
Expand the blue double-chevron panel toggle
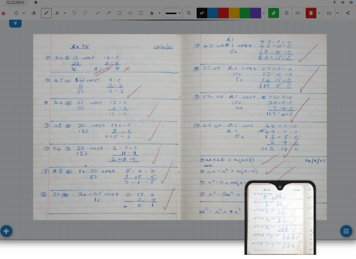[x=15, y=23]
